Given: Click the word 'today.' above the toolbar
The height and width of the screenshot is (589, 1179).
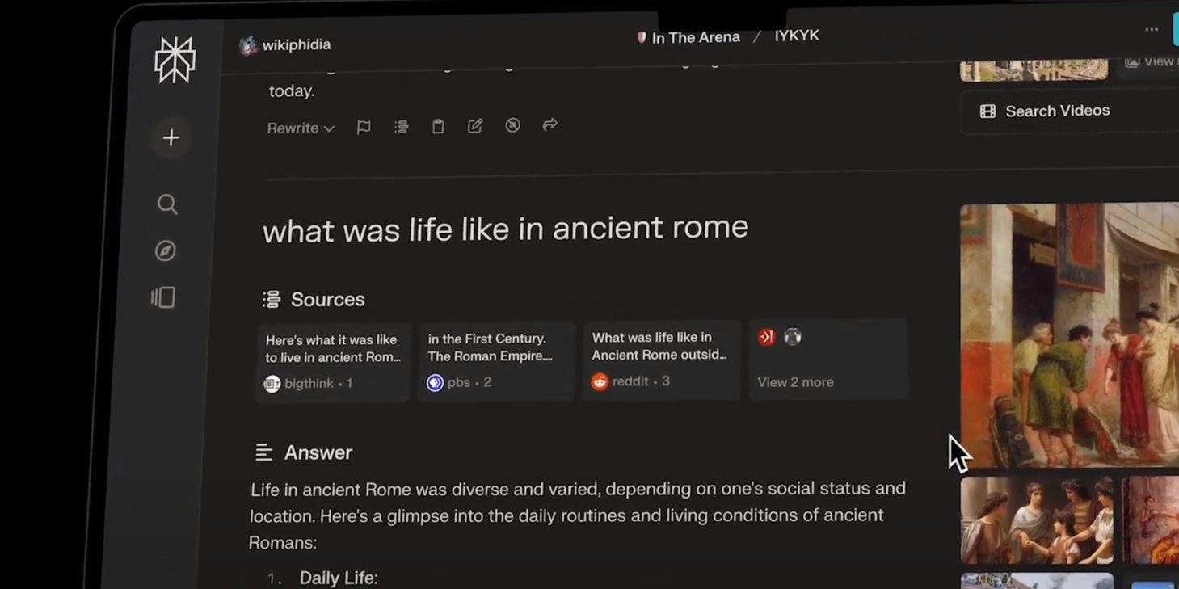Looking at the screenshot, I should click(292, 91).
